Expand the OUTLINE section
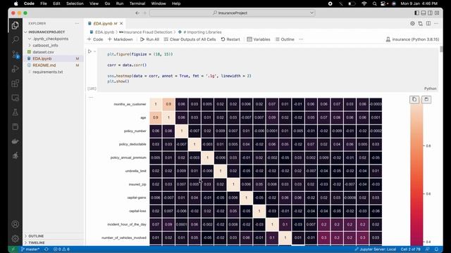The height and width of the screenshot is (253, 451). [36, 236]
